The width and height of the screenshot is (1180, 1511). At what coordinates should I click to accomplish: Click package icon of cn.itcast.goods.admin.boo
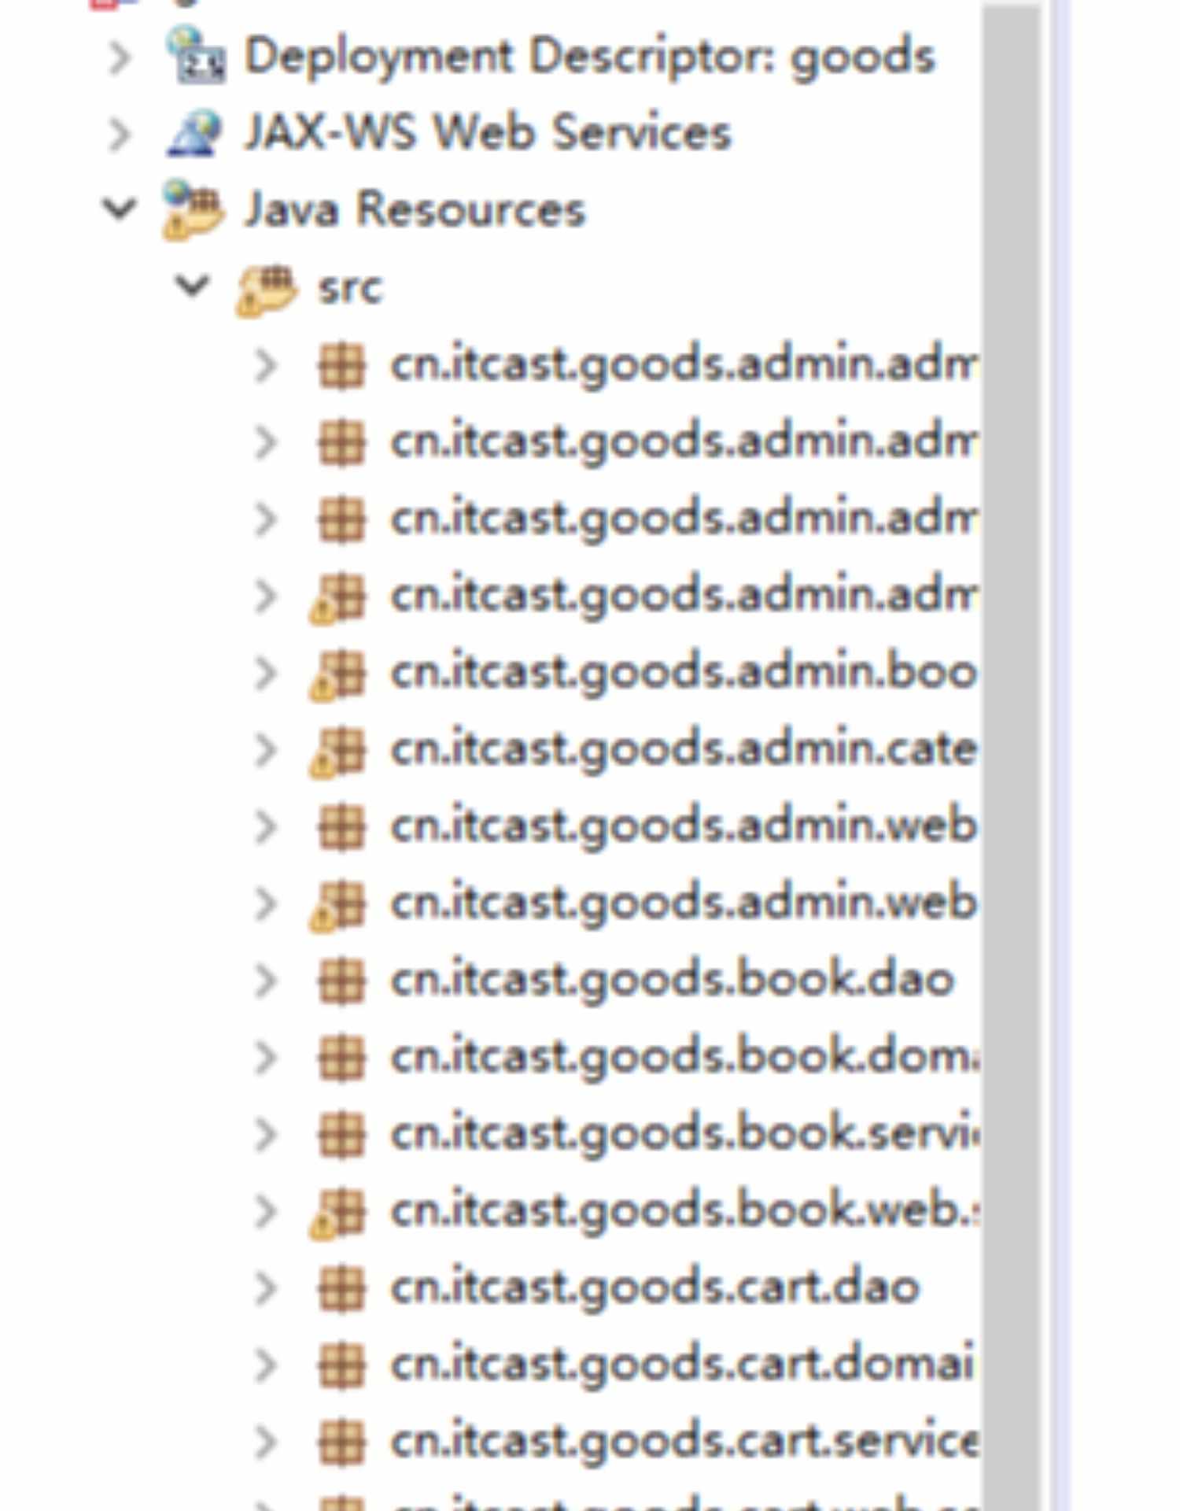click(x=338, y=674)
